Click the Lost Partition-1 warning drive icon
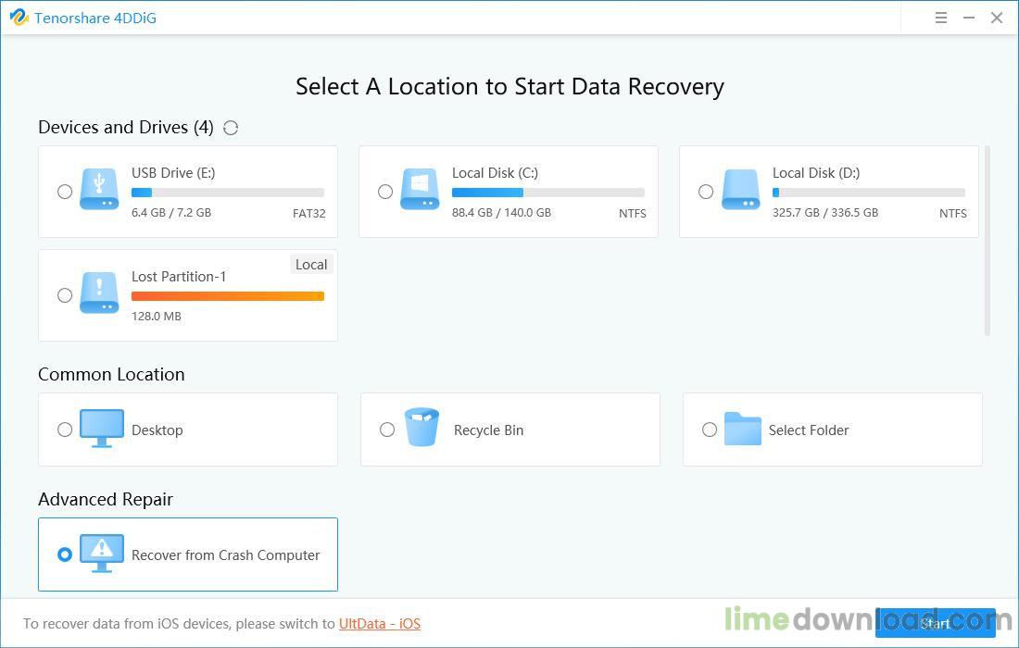The width and height of the screenshot is (1019, 648). (x=99, y=293)
